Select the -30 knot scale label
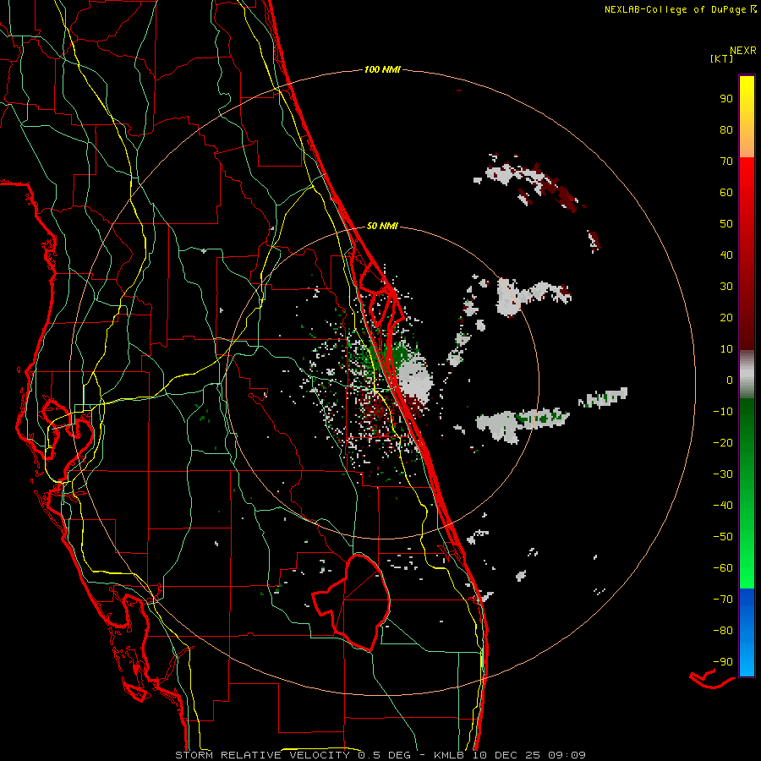Image resolution: width=761 pixels, height=761 pixels. 723,474
